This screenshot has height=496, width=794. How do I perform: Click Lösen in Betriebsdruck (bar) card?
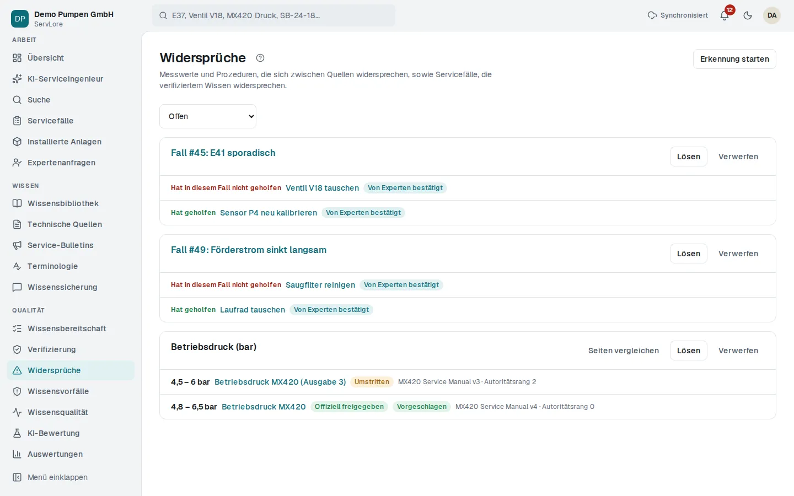pos(689,351)
